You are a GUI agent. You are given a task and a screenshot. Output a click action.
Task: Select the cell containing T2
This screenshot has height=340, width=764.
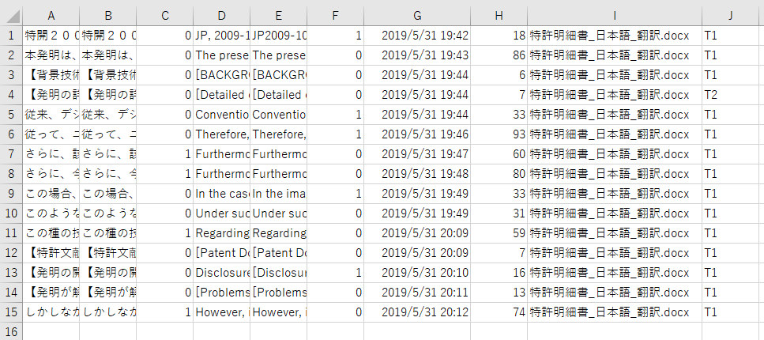point(732,95)
